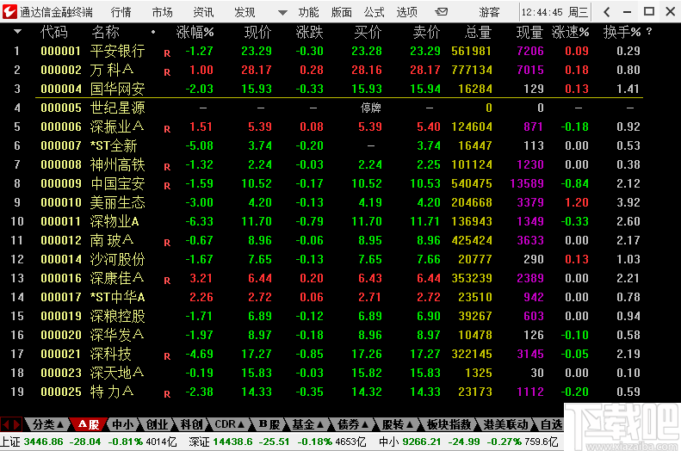Click the R marker for 万科A

167,72
